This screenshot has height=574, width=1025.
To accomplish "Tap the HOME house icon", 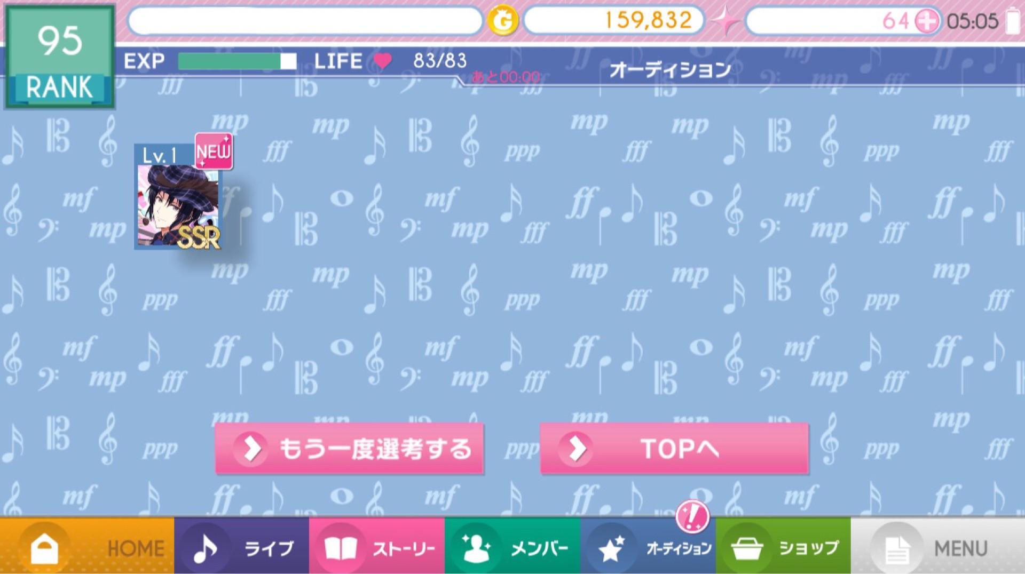I will click(44, 548).
